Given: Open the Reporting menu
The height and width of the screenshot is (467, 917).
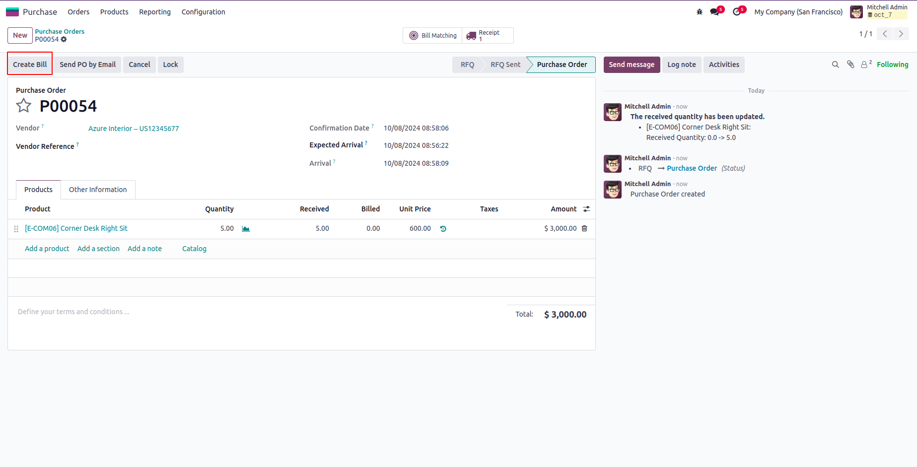Looking at the screenshot, I should pos(155,12).
